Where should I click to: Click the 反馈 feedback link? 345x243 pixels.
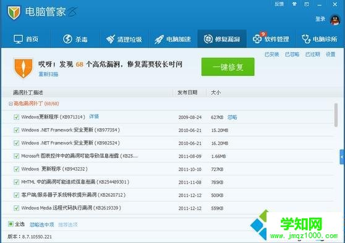tap(279, 4)
